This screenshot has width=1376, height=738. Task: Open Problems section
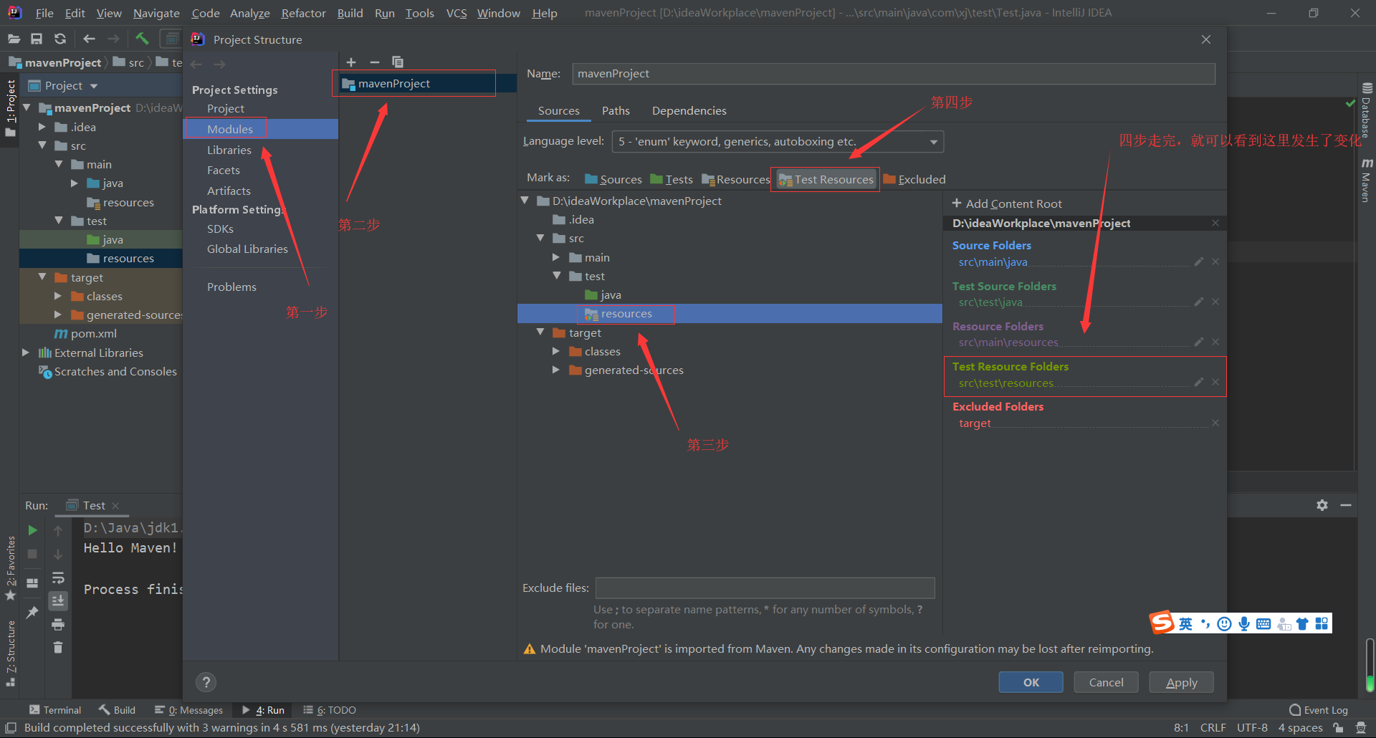click(x=231, y=287)
